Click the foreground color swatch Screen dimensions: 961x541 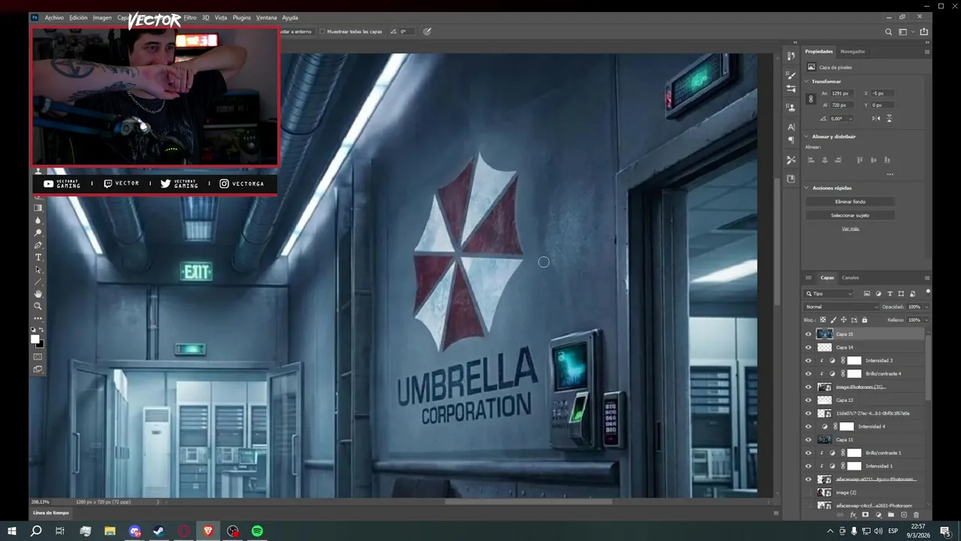tap(35, 339)
